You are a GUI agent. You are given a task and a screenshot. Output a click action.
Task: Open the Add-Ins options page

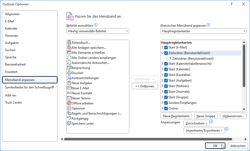pyautogui.click(x=30, y=95)
